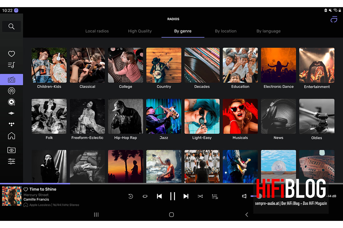Image resolution: width=343 pixels, height=228 pixels.
Task: Open the Country genre thumbnail
Action: click(164, 65)
